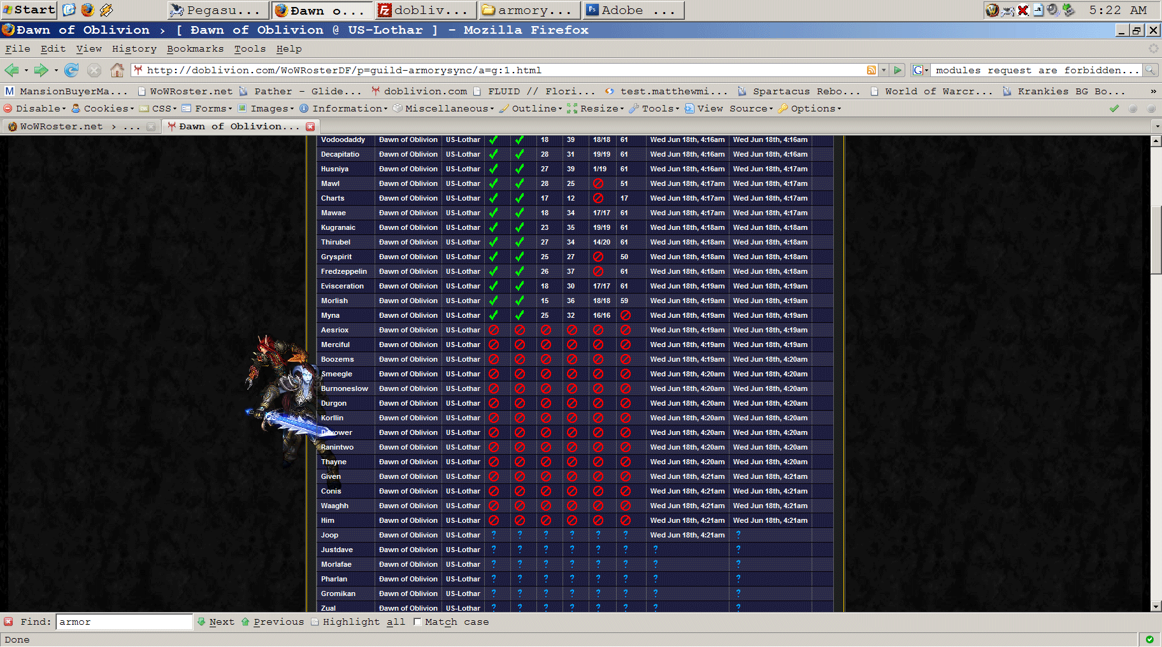Screen dimensions: 1162x647
Task: Click the Home icon in navigation toolbar
Action: (117, 70)
